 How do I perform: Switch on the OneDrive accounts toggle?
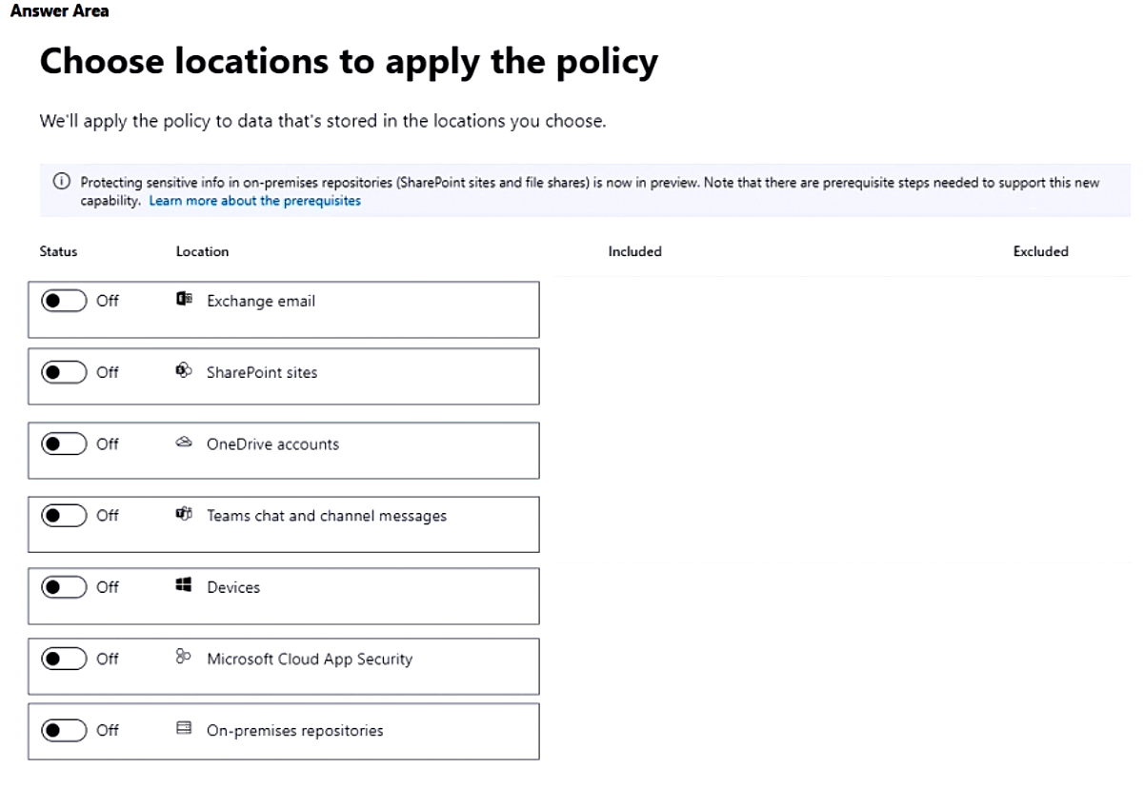[64, 443]
